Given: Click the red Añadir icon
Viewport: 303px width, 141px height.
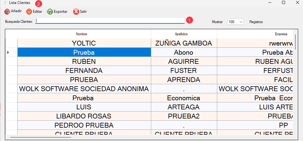Looking at the screenshot, I should [x=7, y=12].
